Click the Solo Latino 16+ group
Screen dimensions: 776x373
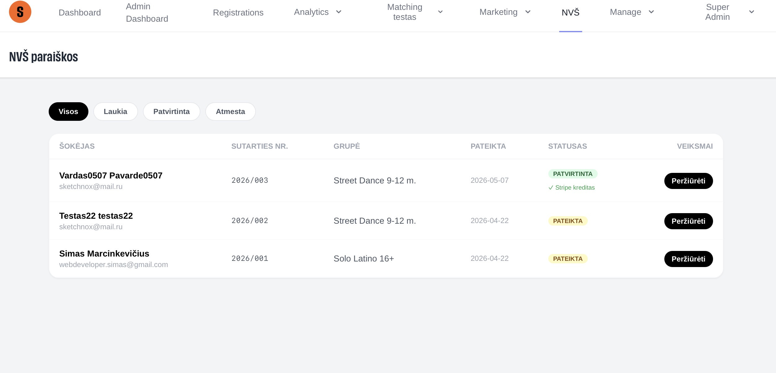point(363,258)
